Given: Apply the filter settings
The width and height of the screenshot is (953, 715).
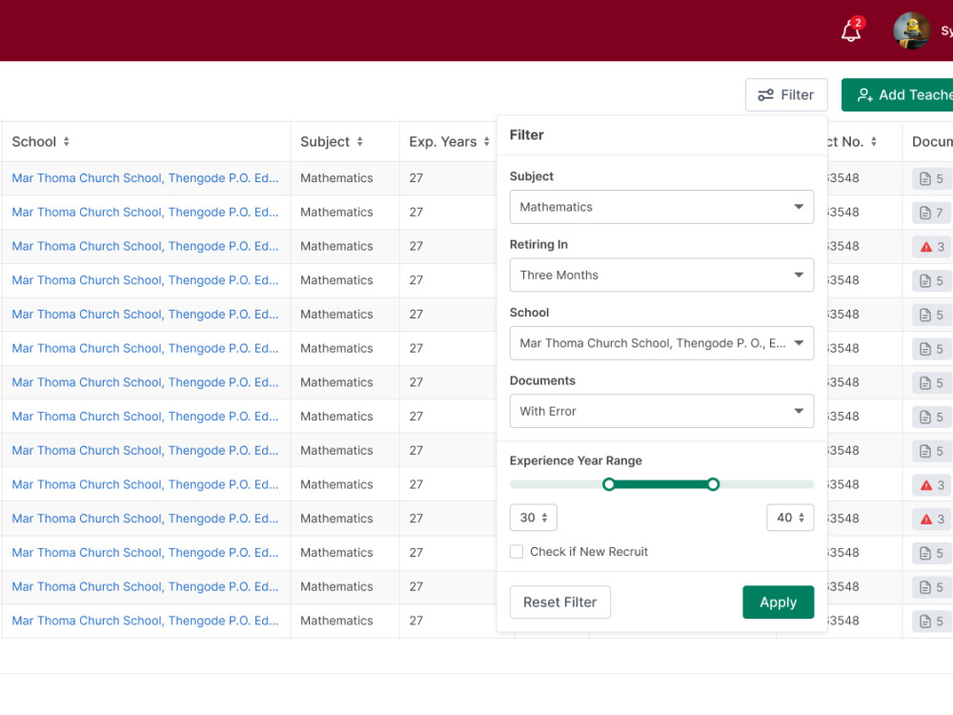Looking at the screenshot, I should pyautogui.click(x=778, y=602).
